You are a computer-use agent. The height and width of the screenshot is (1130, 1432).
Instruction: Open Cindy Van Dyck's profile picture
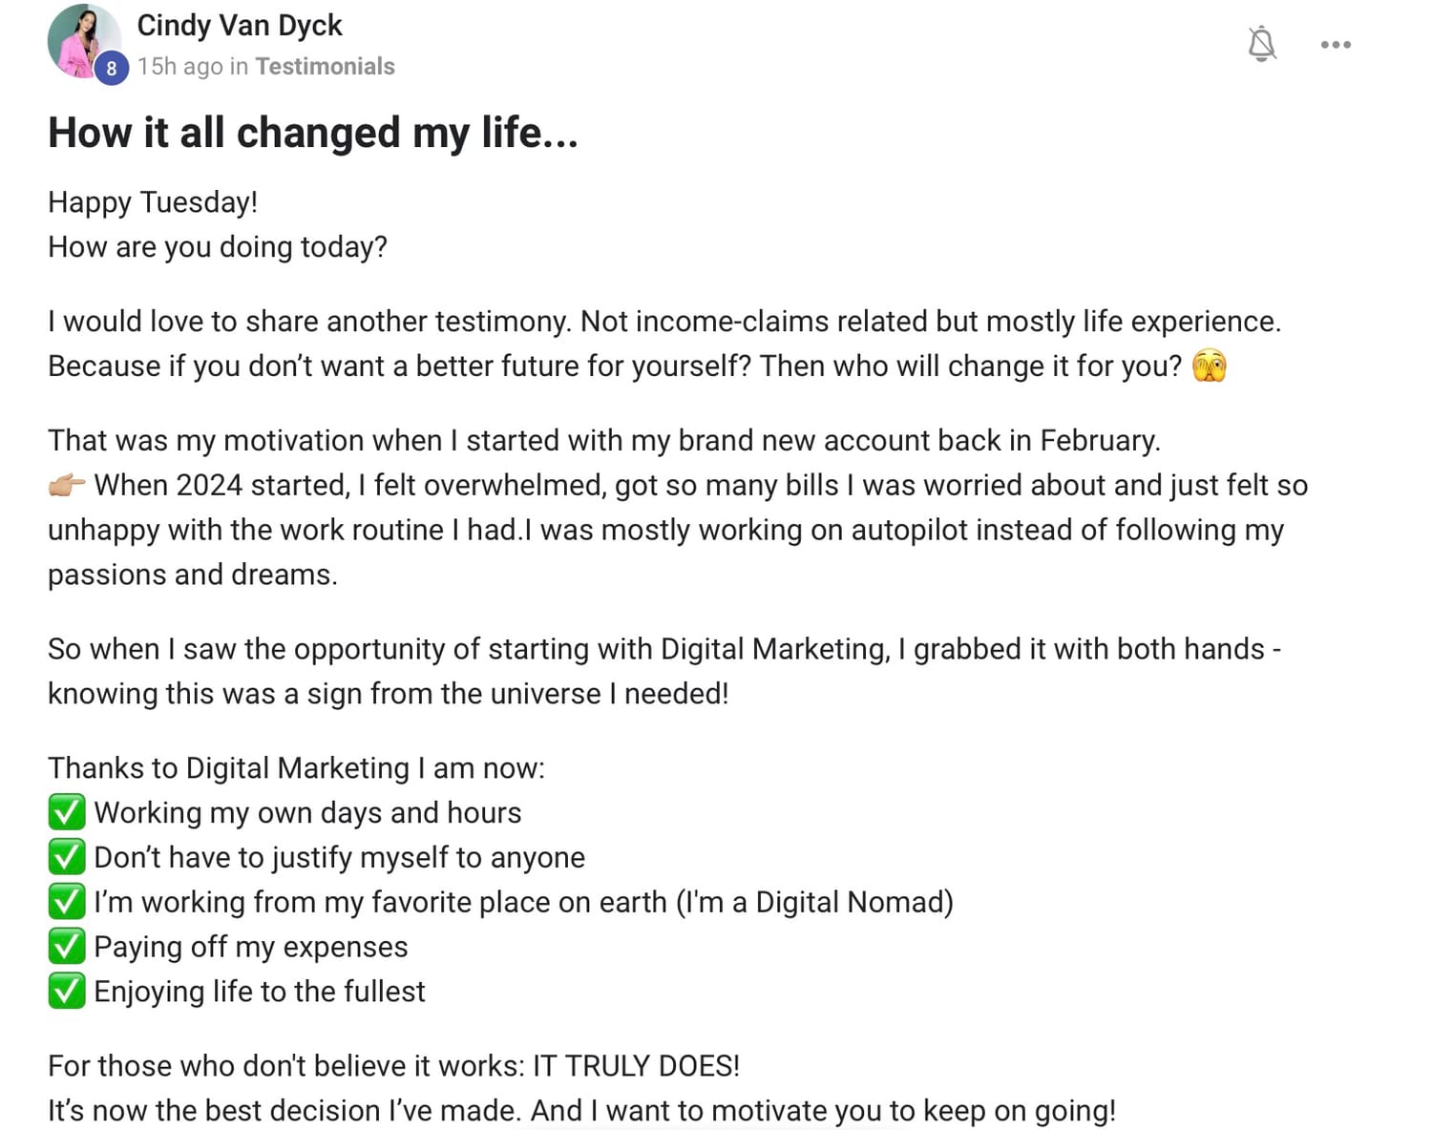pyautogui.click(x=84, y=41)
